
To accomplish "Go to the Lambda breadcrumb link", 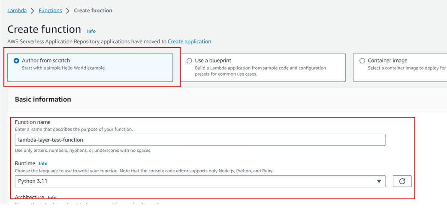I will tap(17, 11).
